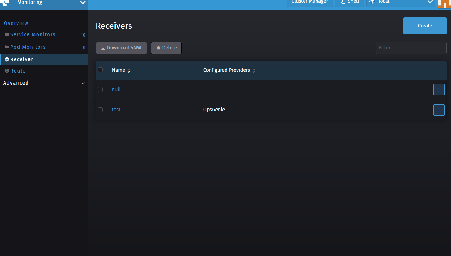Click the trash icon on the Delete button
This screenshot has height=256, width=451.
tap(158, 48)
